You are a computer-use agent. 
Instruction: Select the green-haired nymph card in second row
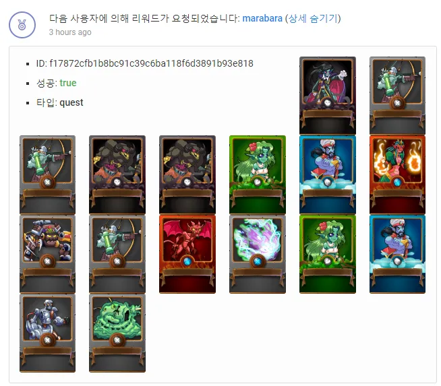[258, 174]
